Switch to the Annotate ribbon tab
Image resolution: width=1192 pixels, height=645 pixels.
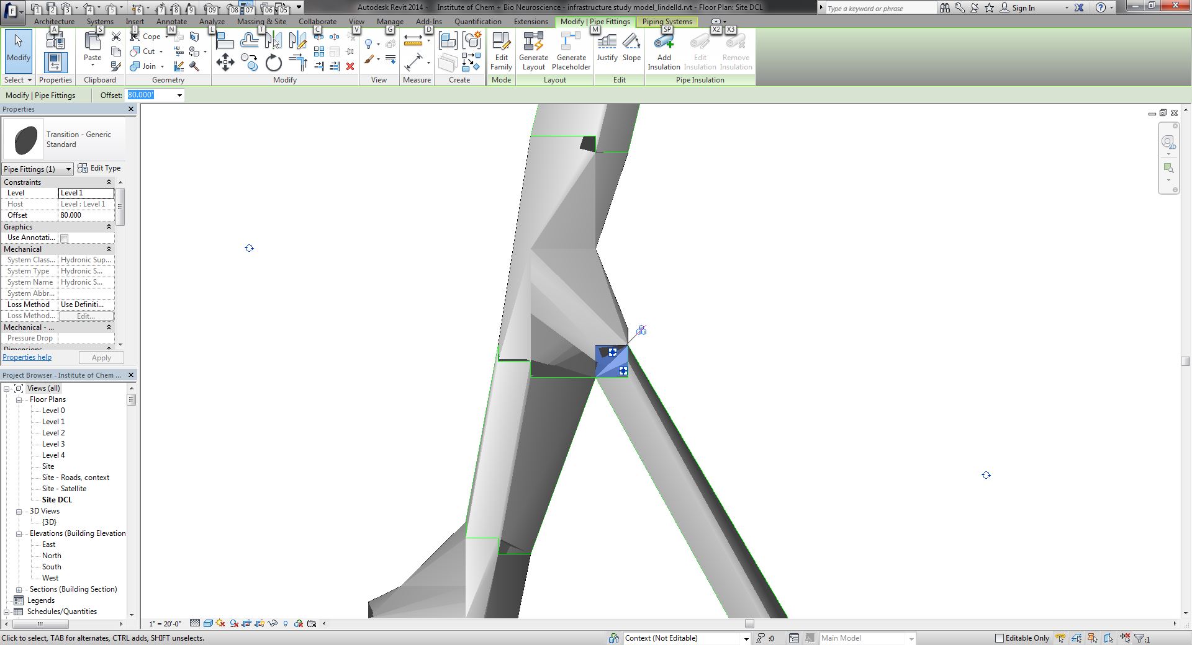click(x=171, y=22)
